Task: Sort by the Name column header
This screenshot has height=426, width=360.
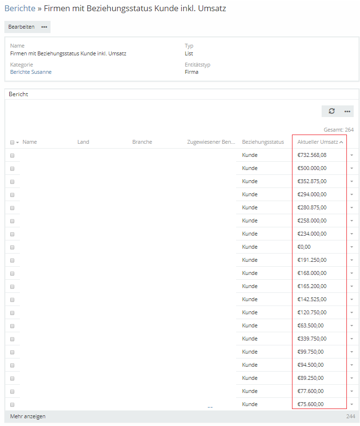Action: coord(30,142)
